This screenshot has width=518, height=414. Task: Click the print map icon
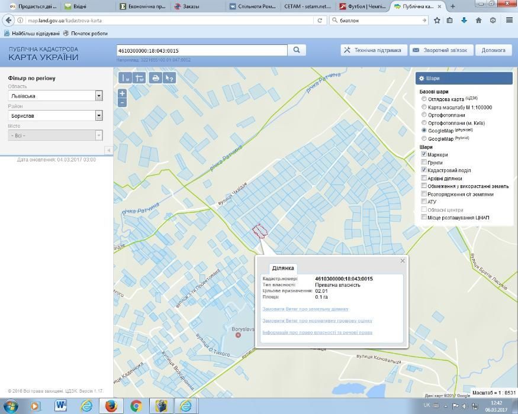(x=155, y=78)
